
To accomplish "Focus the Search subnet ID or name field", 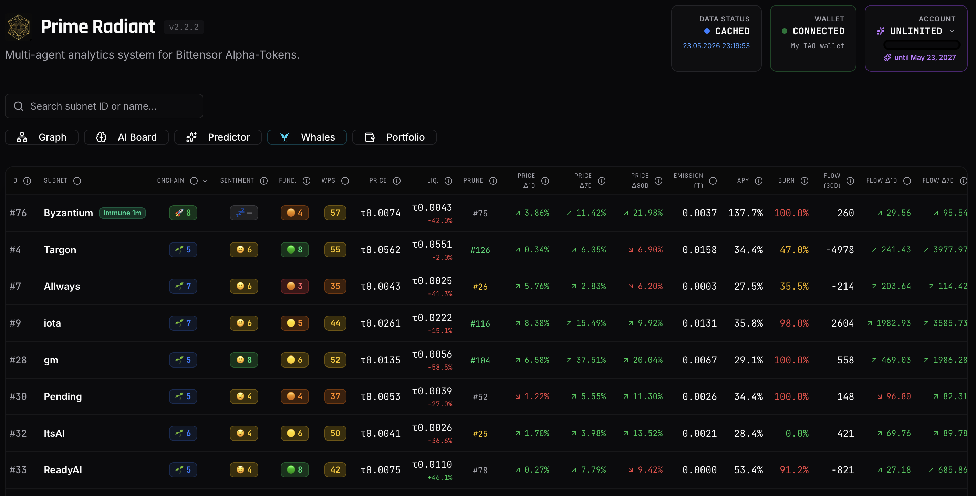I will (104, 106).
